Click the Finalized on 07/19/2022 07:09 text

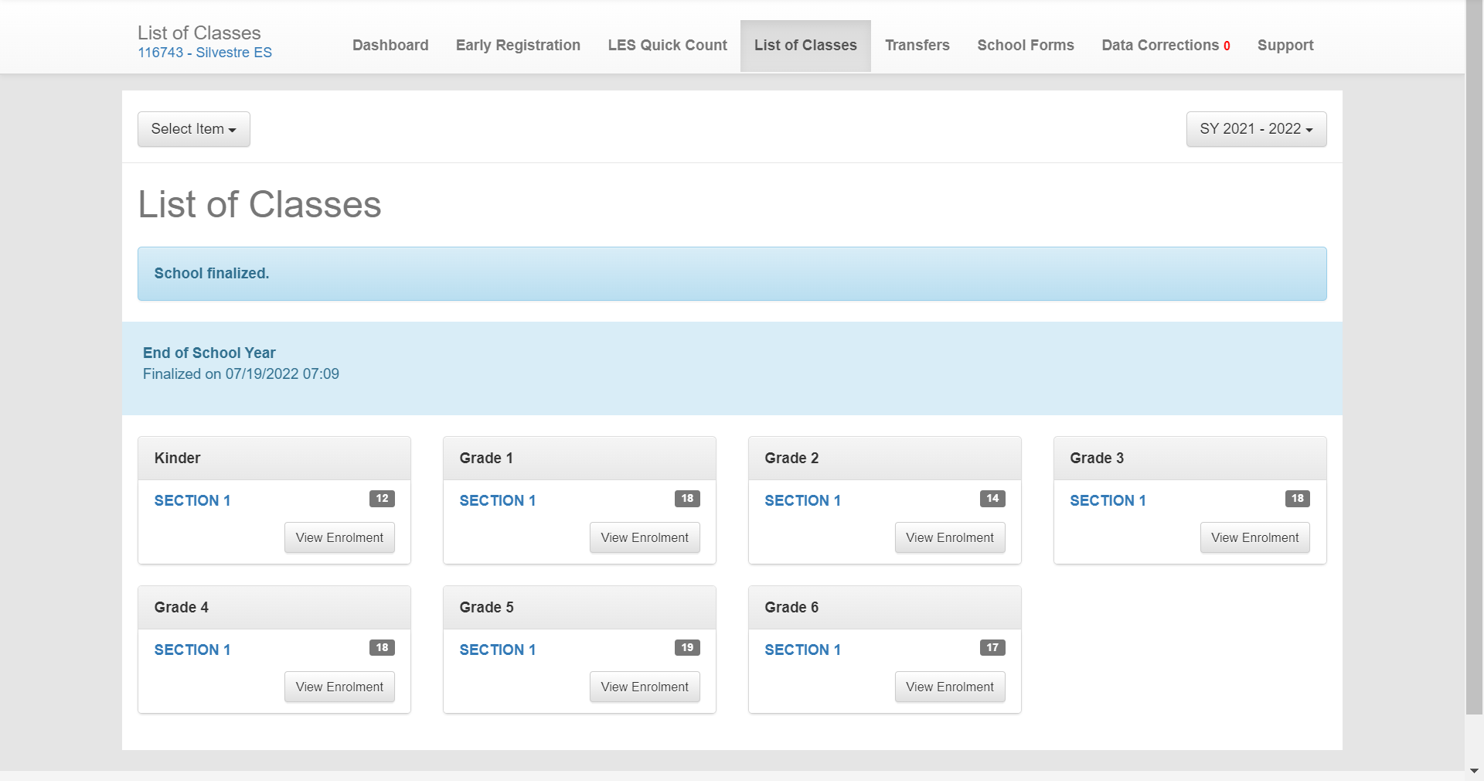tap(241, 374)
